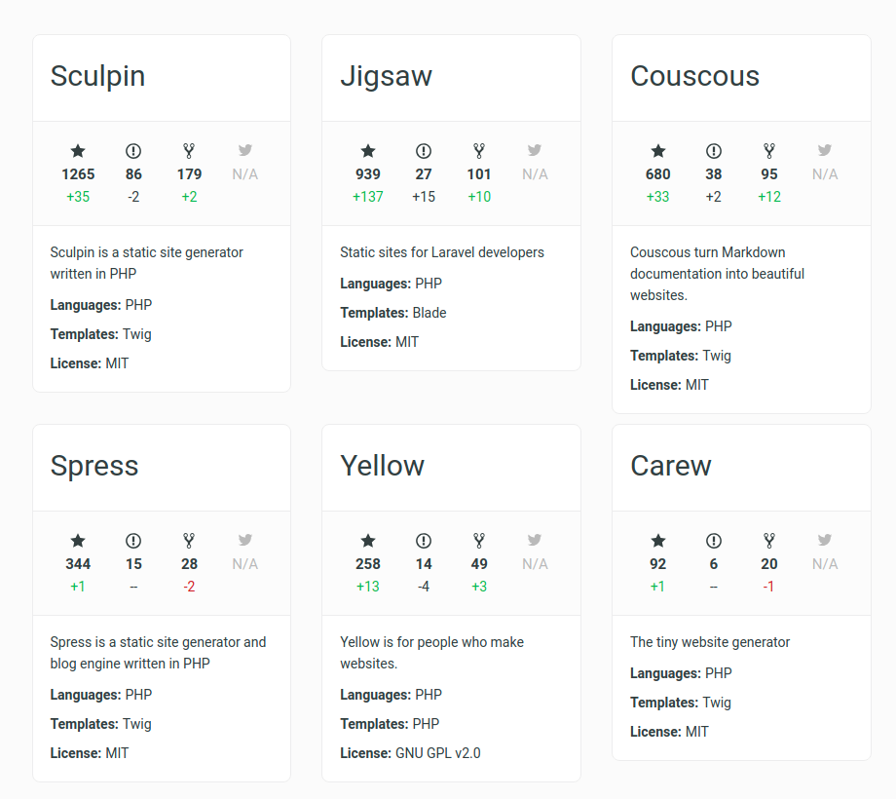Click the Twitter bird icon on Spress card
The image size is (896, 799).
(x=245, y=540)
